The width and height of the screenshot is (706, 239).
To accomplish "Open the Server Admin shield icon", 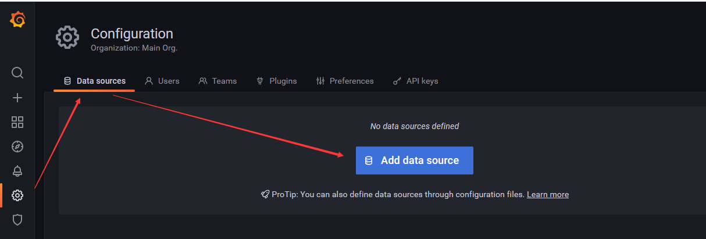I will (x=17, y=220).
